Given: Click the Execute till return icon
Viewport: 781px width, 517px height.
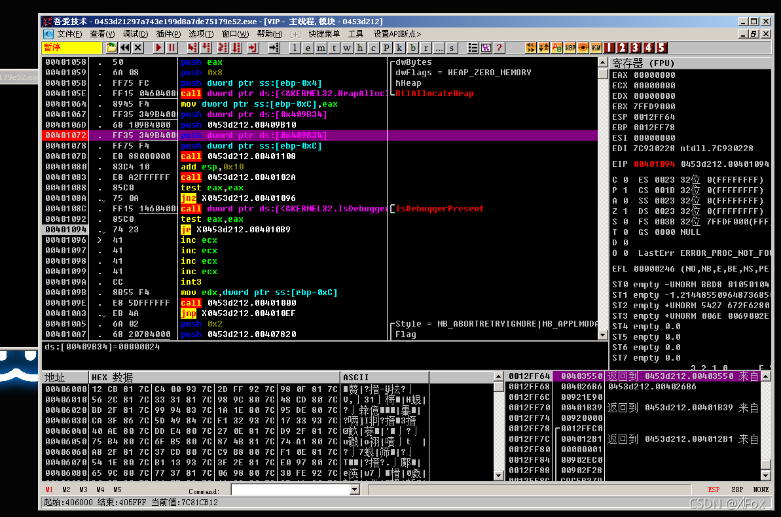Looking at the screenshot, I should click(253, 48).
